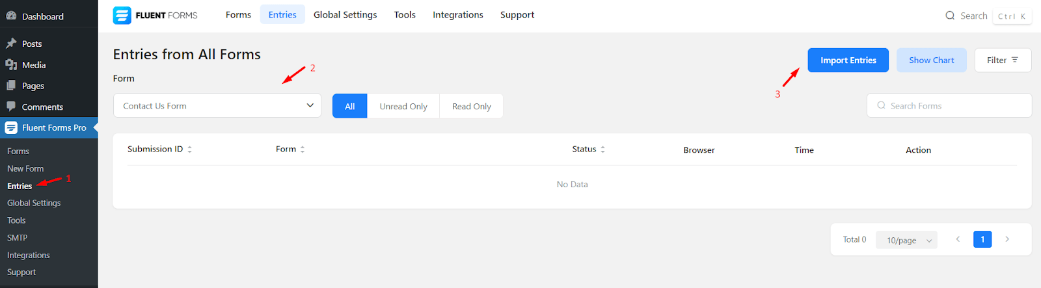The height and width of the screenshot is (288, 1041).
Task: Show Unread Only entries
Action: point(403,106)
